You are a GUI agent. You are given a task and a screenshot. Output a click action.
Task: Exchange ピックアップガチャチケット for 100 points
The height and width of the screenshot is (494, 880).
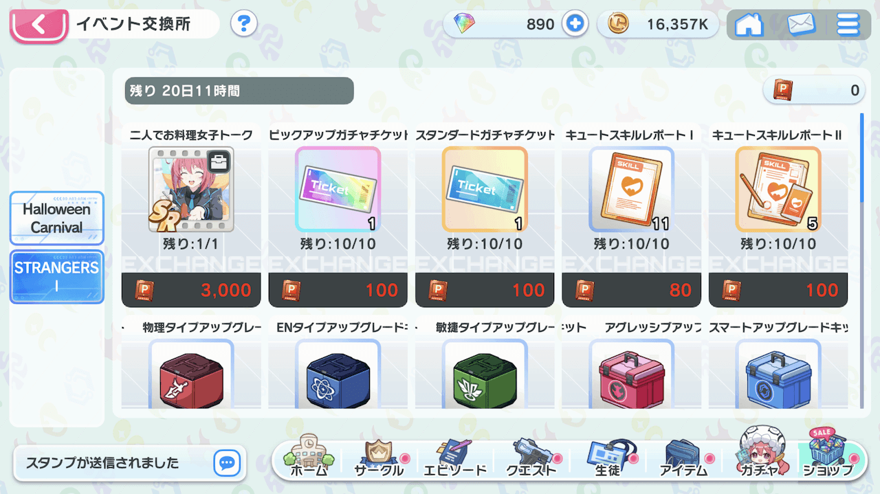coord(338,290)
